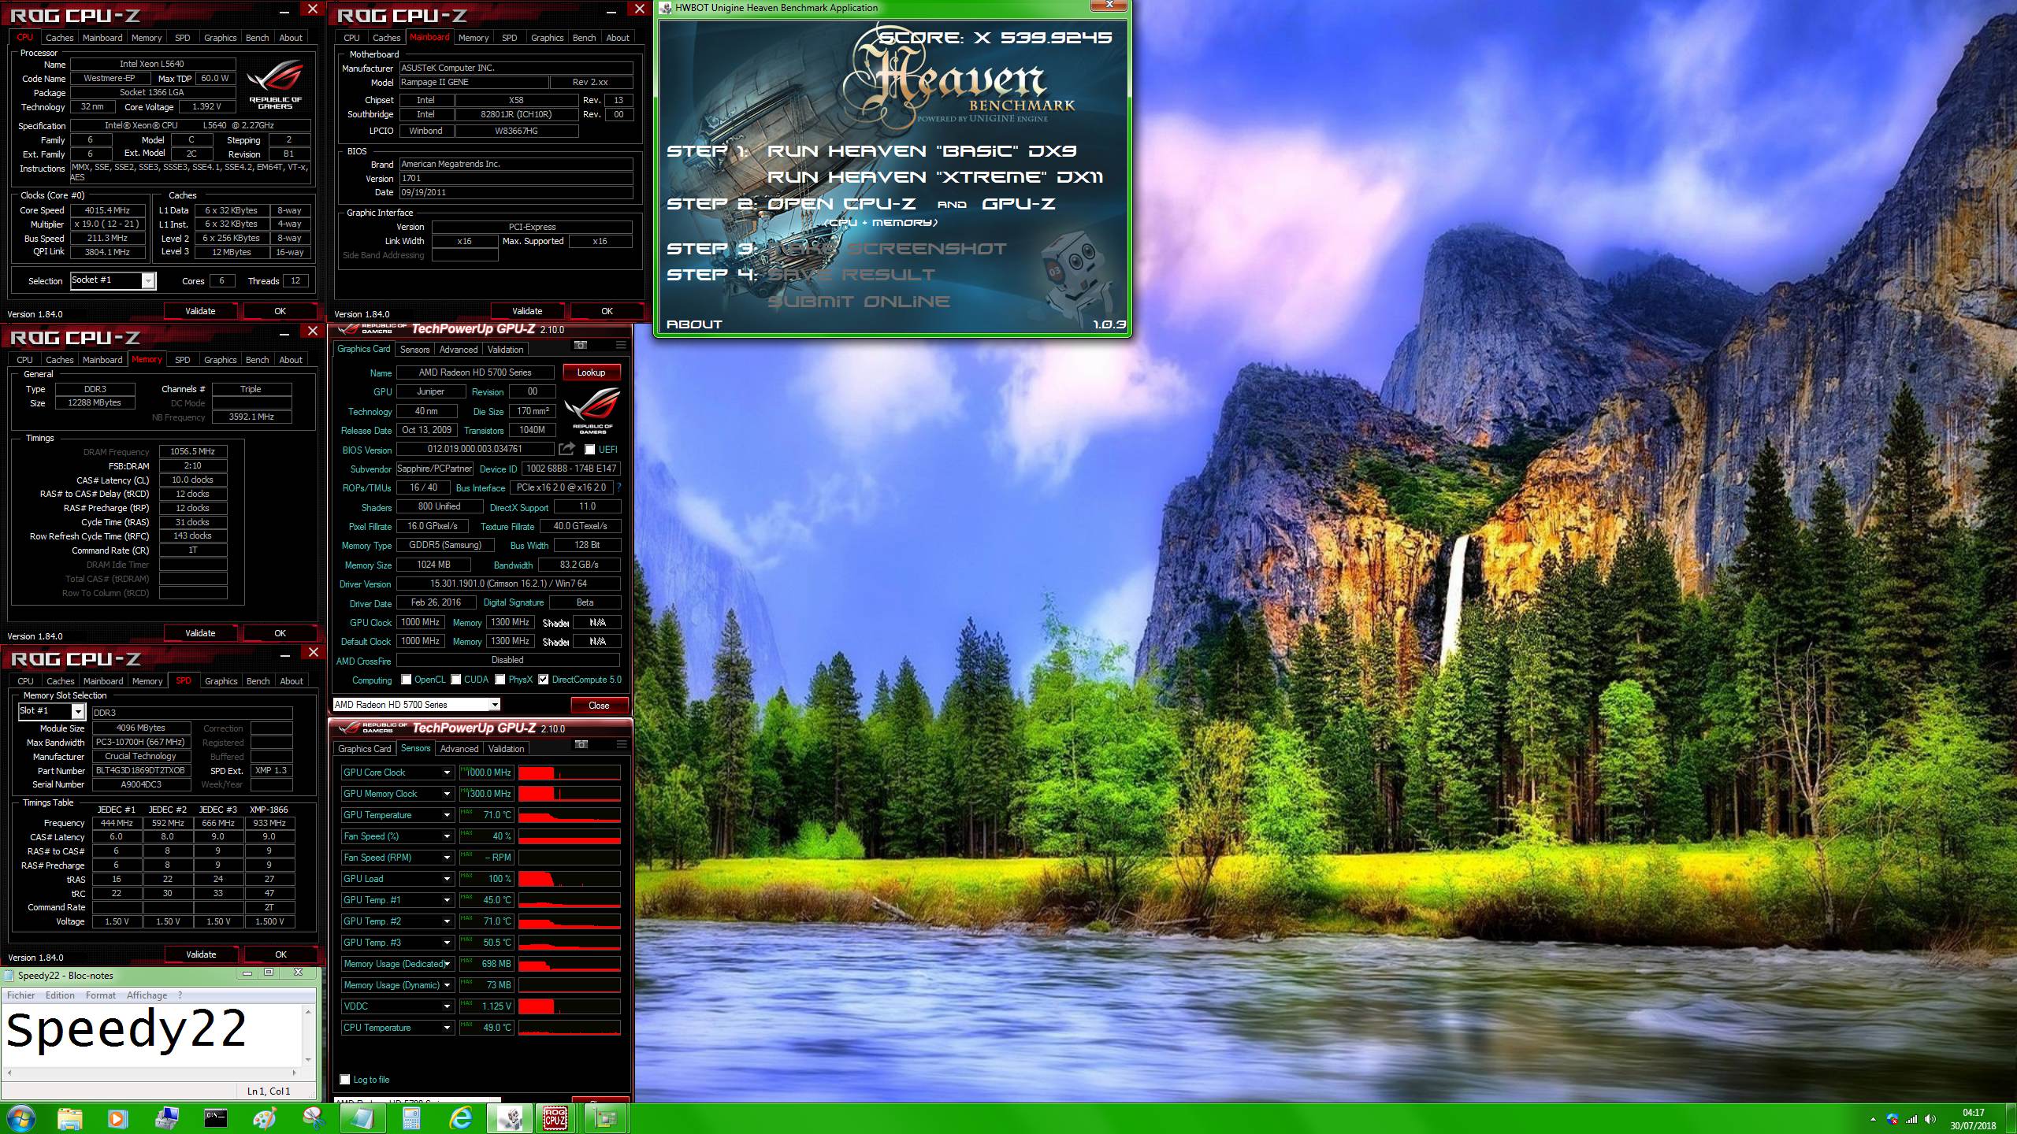Toggle the OpenCL checkbox

click(x=407, y=680)
